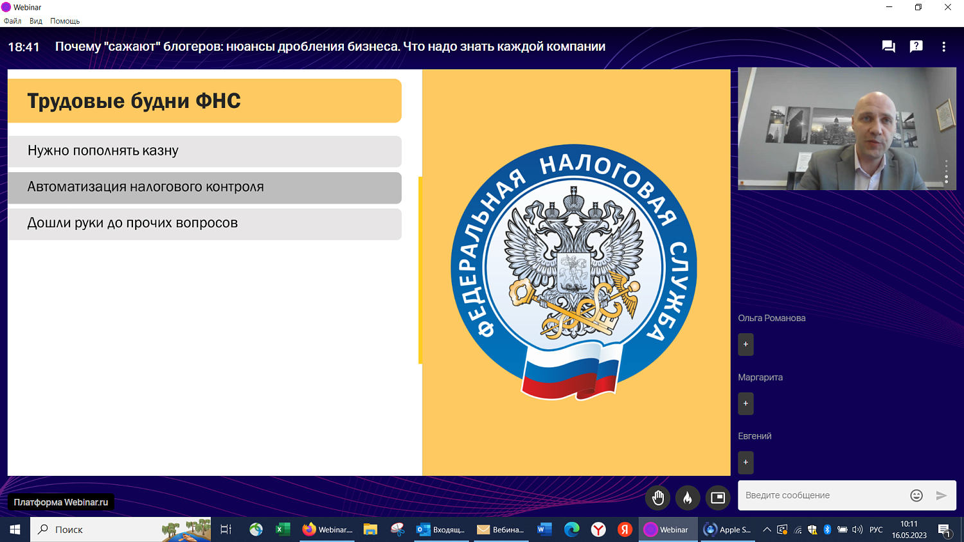Click plus button under Евгений
Image resolution: width=964 pixels, height=542 pixels.
click(x=745, y=462)
